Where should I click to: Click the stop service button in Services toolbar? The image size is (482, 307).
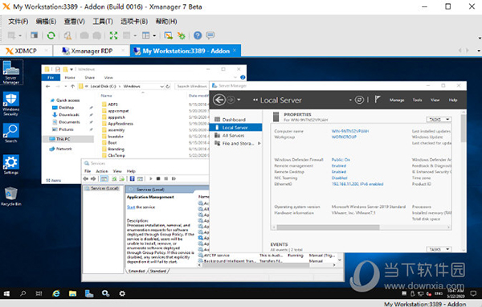[158, 178]
